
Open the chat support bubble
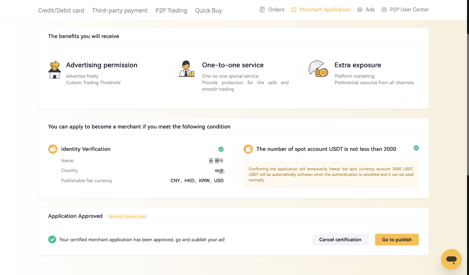click(x=451, y=259)
